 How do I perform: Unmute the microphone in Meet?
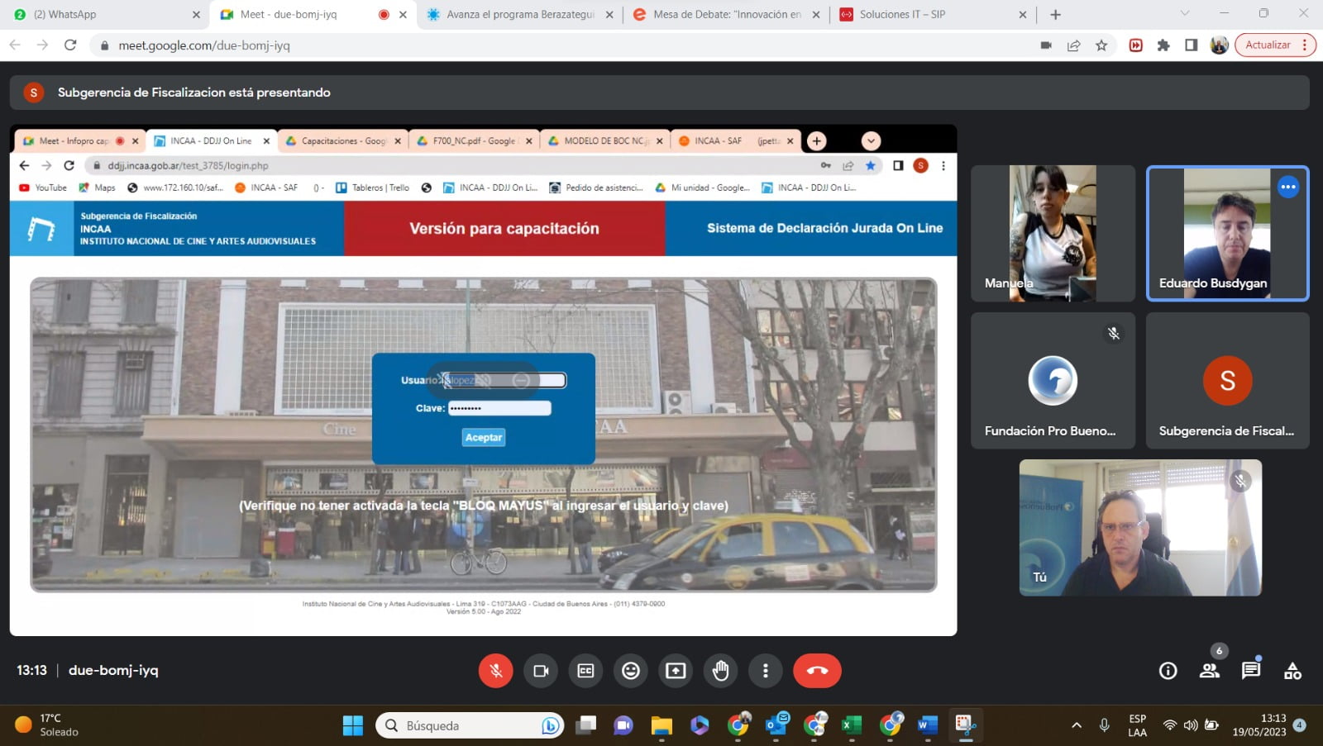pyautogui.click(x=495, y=671)
